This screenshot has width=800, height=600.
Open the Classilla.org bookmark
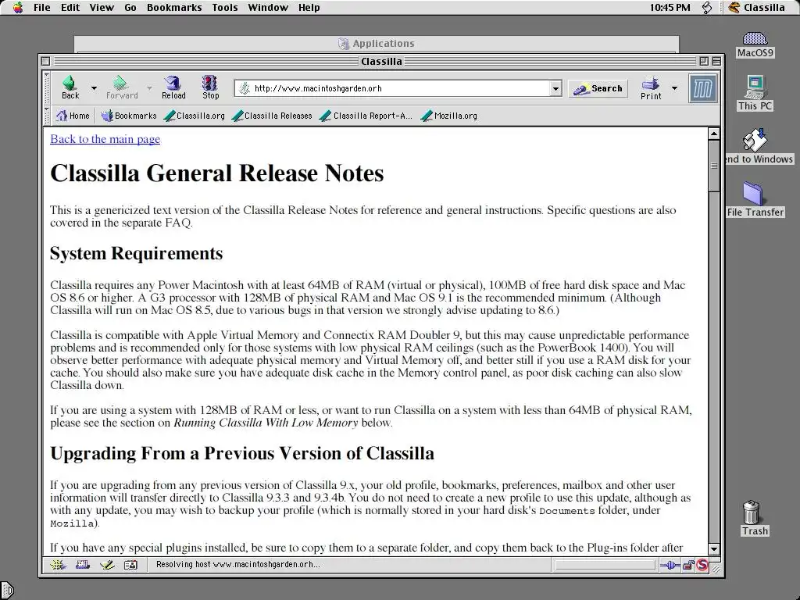click(195, 116)
